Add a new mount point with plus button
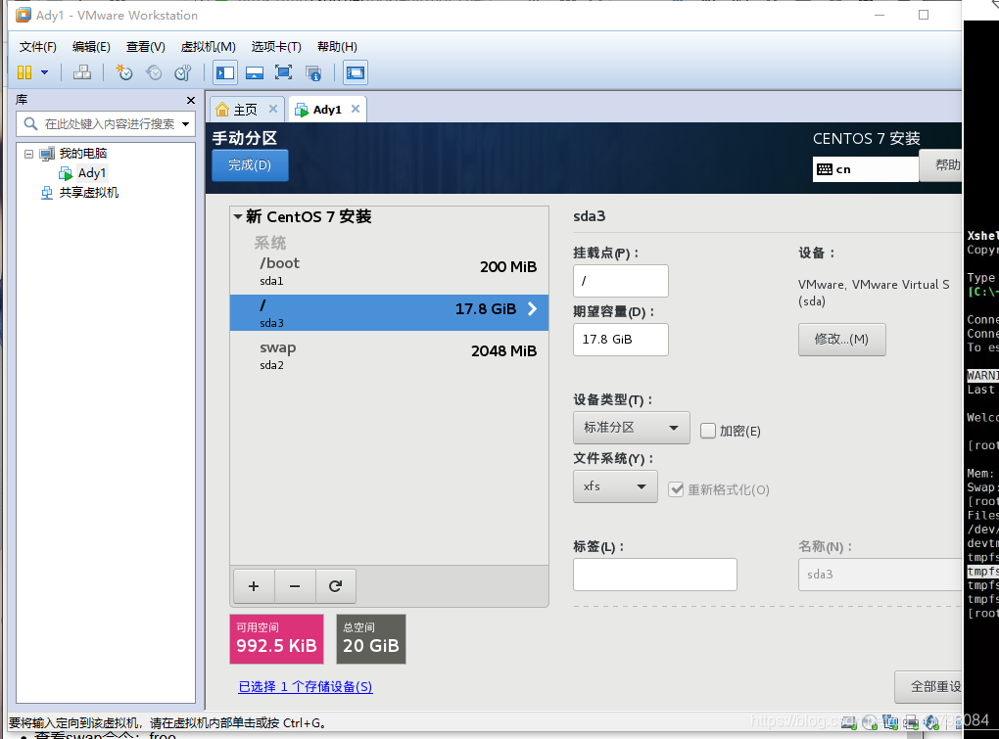 point(254,586)
